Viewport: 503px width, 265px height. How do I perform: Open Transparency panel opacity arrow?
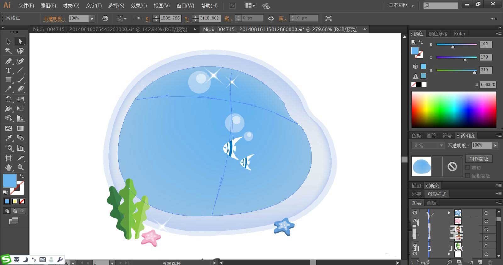495,145
